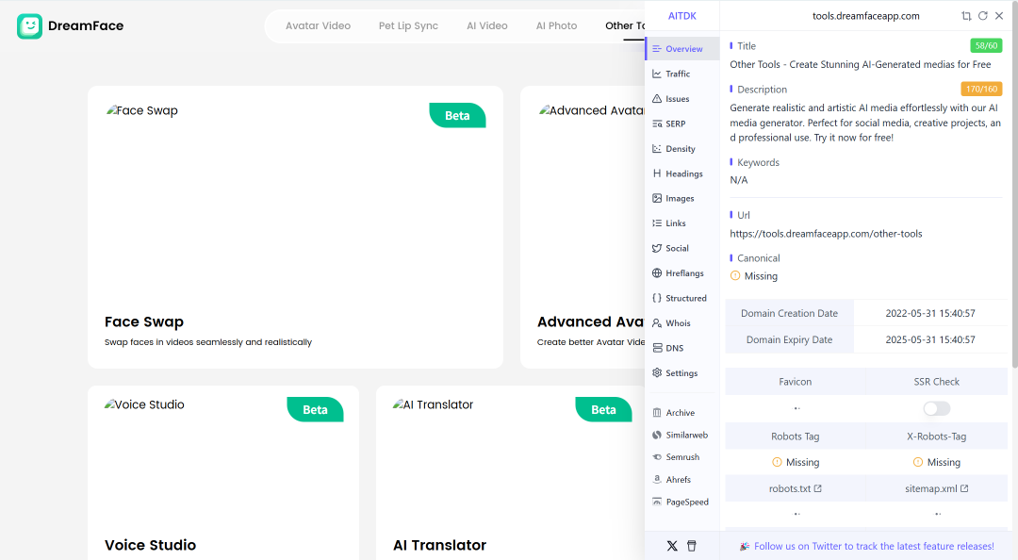
Task: Open the SERP section
Action: 682,124
